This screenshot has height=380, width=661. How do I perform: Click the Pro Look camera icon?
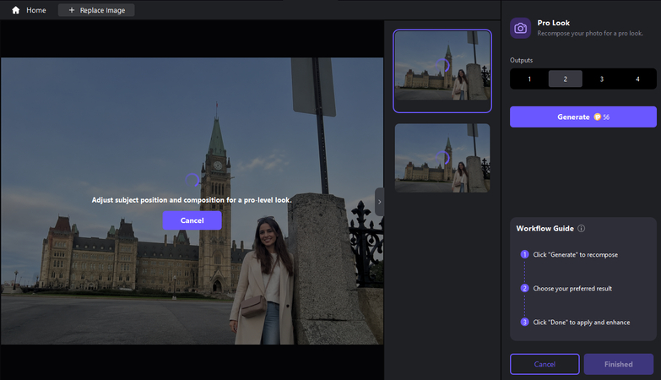pos(520,28)
